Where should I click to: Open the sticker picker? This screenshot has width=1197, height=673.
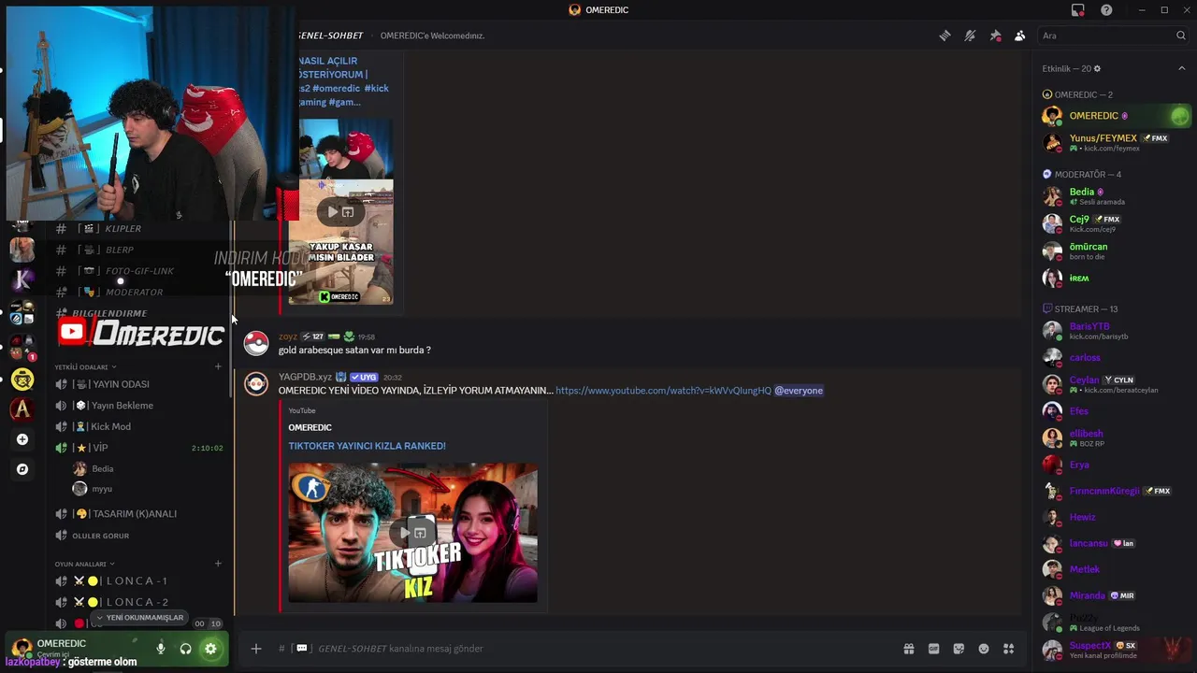coord(959,649)
